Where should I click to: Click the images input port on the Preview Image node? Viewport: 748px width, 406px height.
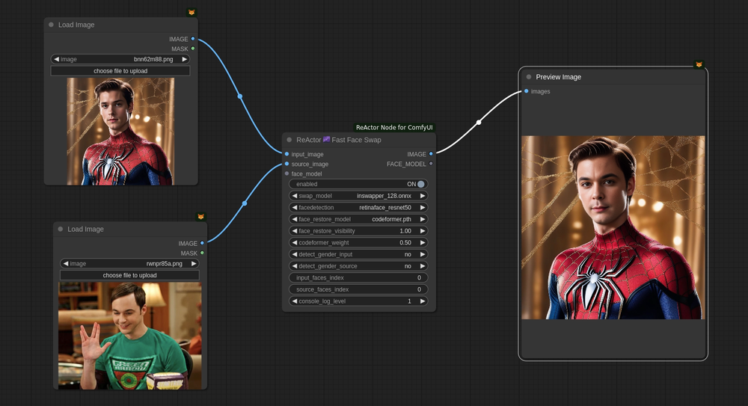click(x=526, y=91)
